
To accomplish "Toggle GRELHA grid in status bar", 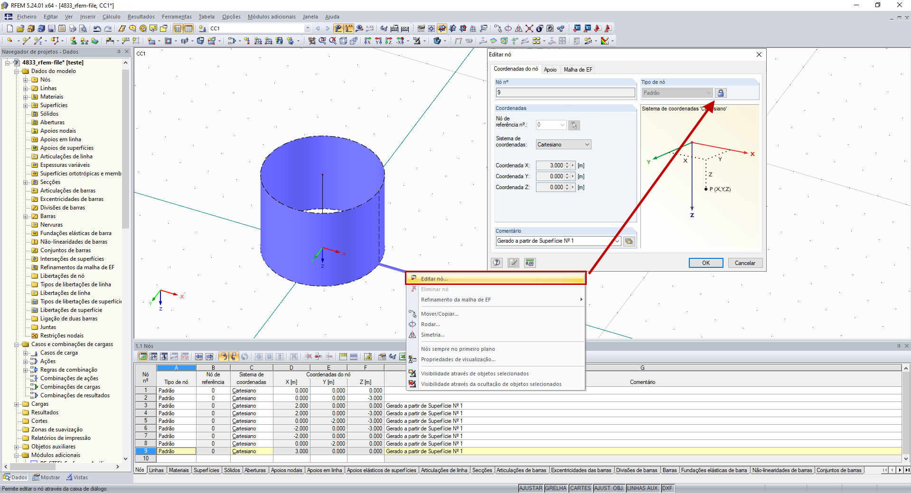I will pyautogui.click(x=556, y=488).
